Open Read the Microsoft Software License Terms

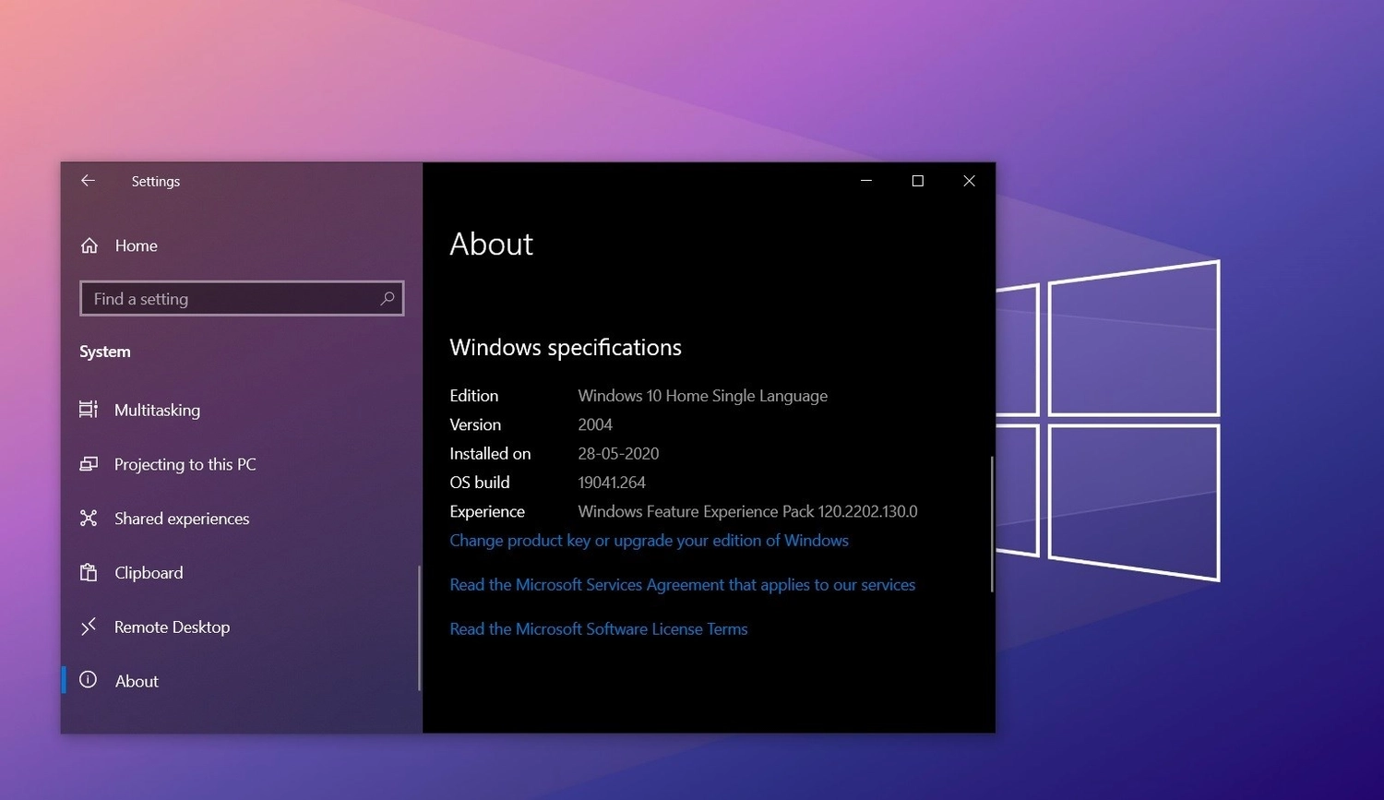tap(598, 628)
